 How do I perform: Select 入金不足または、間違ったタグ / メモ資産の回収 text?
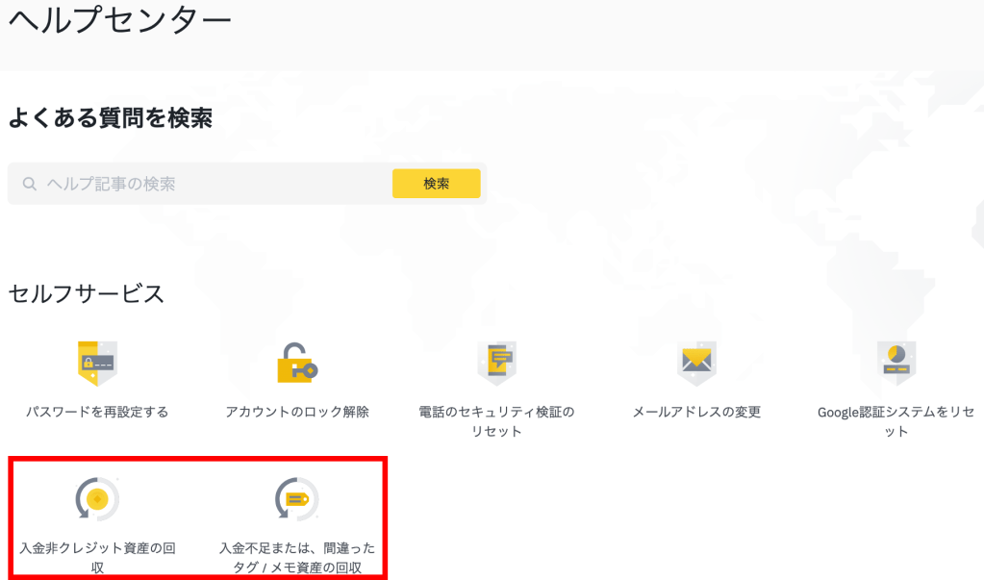(296, 558)
